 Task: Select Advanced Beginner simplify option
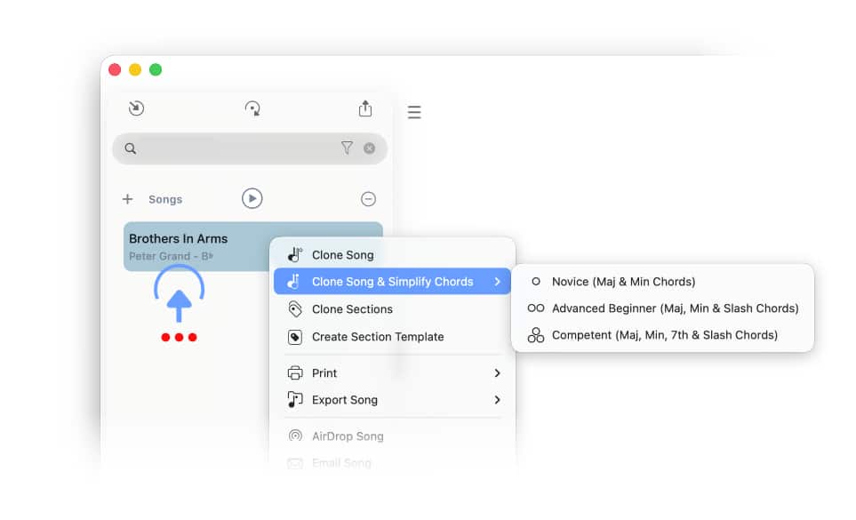[662, 308]
